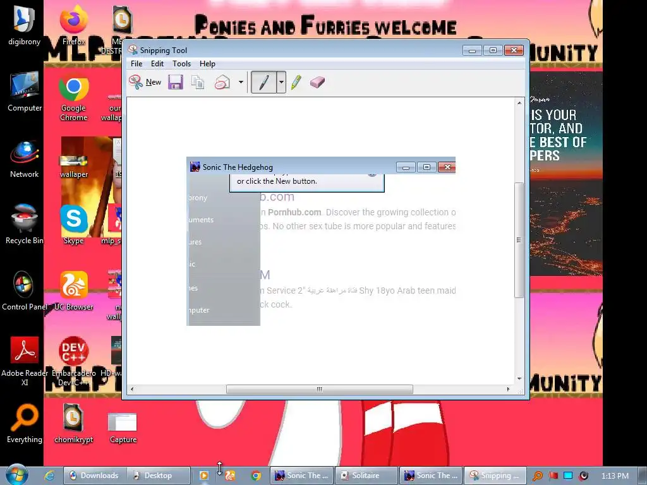The height and width of the screenshot is (485, 647).
Task: Launch Internet Explorer from the taskbar
Action: (49, 476)
